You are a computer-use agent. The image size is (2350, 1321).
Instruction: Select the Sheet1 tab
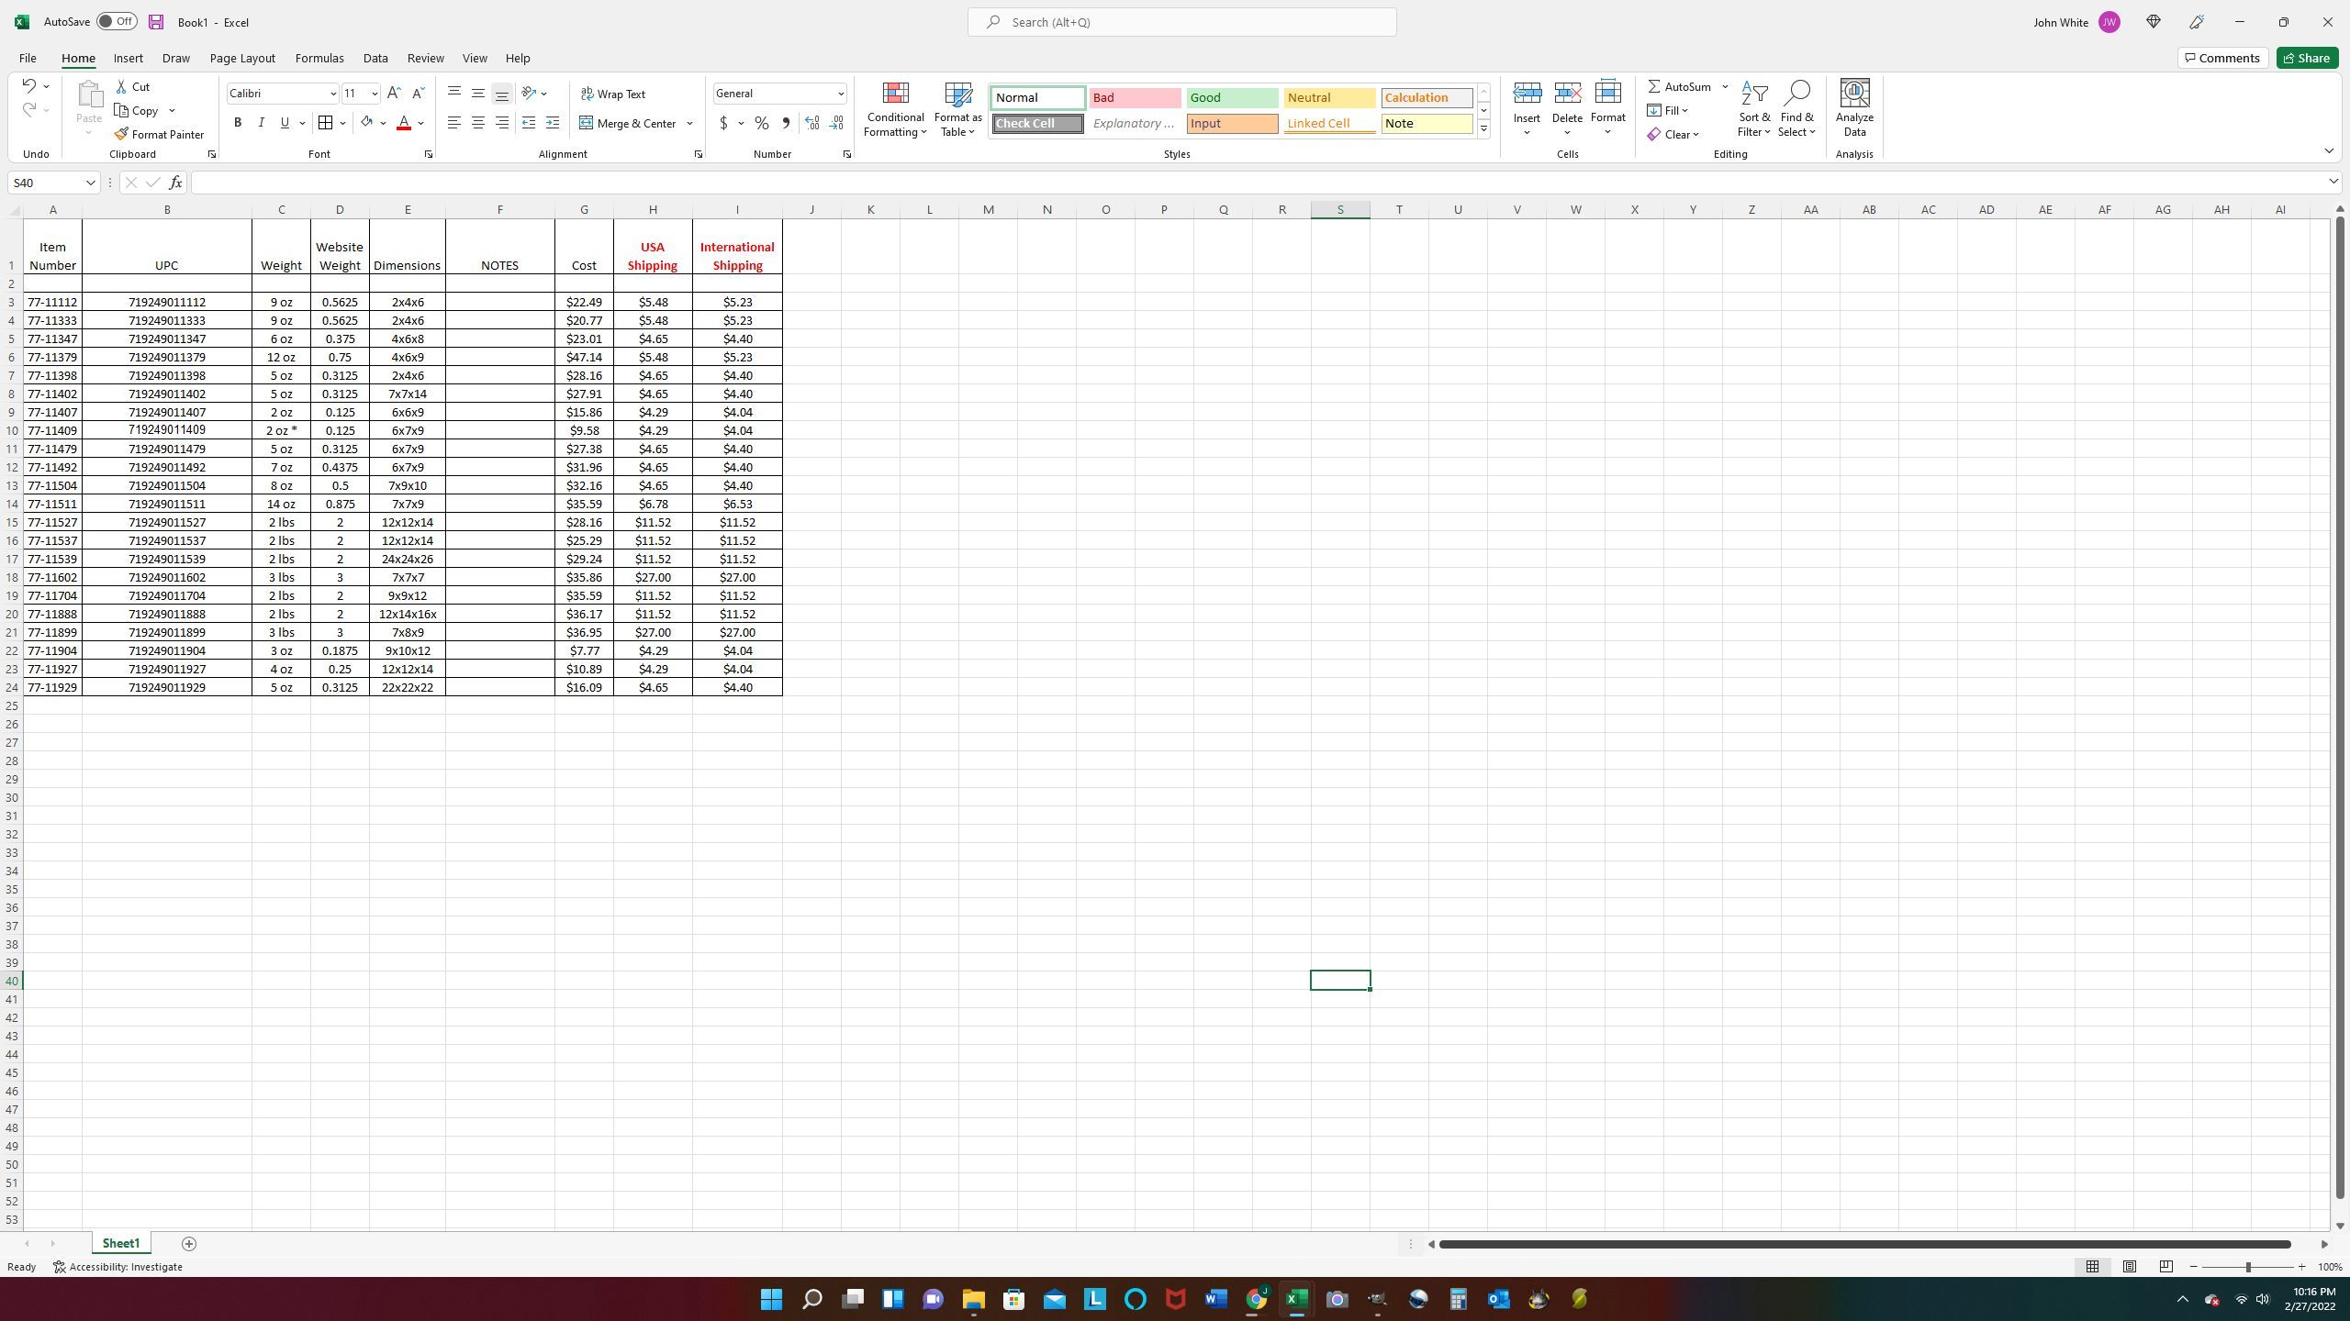tap(120, 1244)
